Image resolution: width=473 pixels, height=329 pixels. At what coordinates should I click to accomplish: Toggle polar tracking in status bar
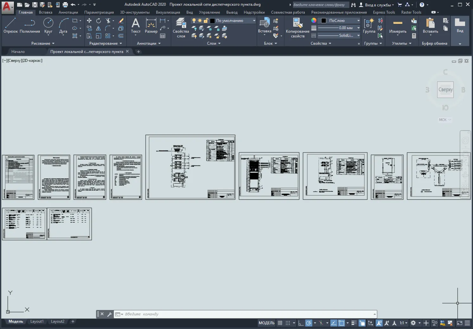pos(308,323)
